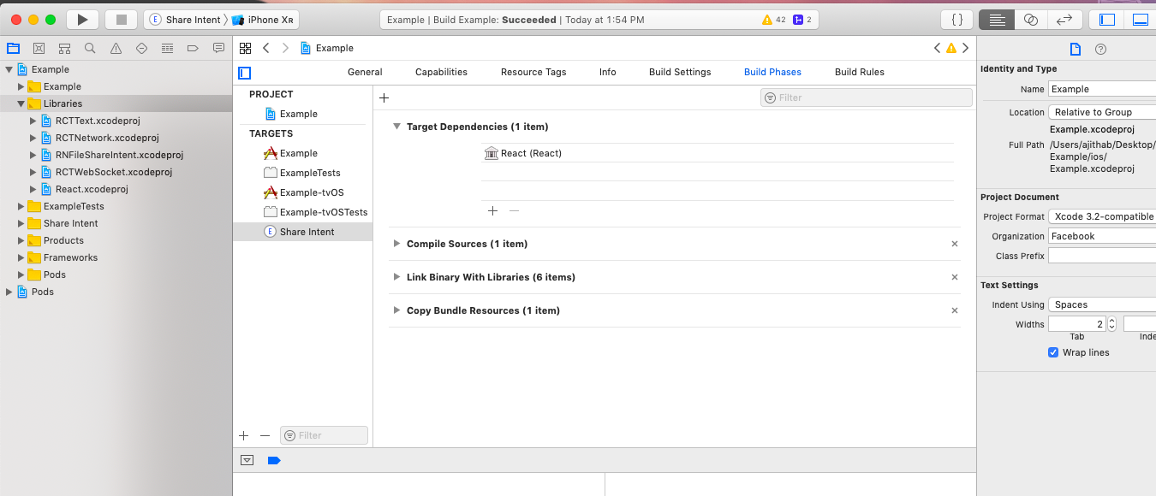Click the Run (play) button in toolbar
1156x496 pixels.
82,20
